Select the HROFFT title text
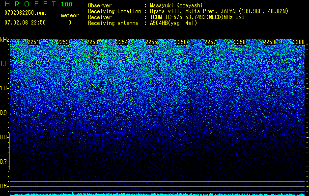This screenshot has width=309, height=196. click(30, 4)
